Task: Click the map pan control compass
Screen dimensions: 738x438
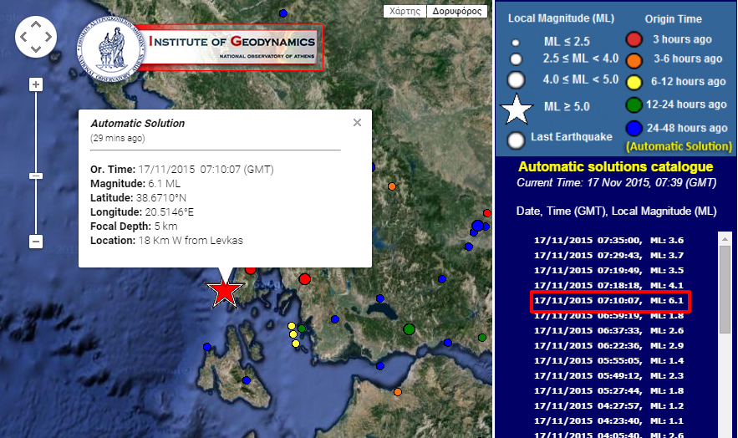Action: click(x=36, y=37)
